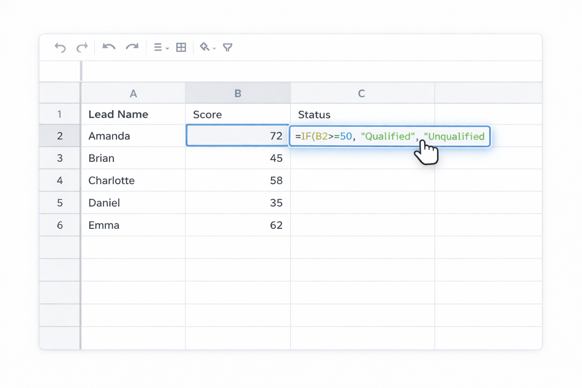Viewport: 582px width, 388px height.
Task: Click the score cell showing 72
Action: click(238, 136)
